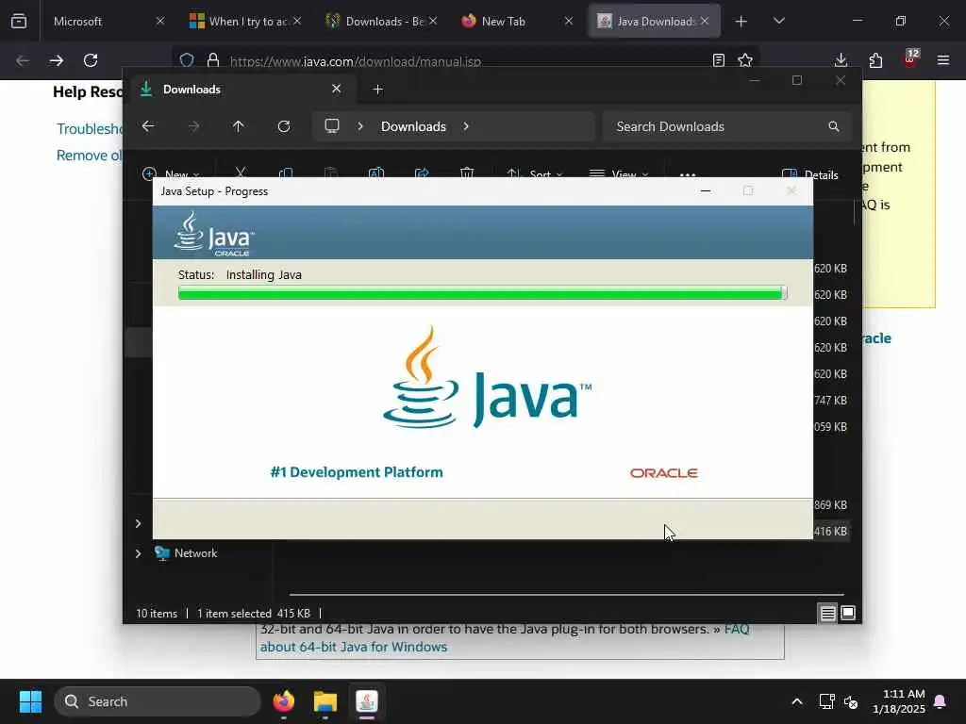Minimize the Java Setup window
Image resolution: width=966 pixels, height=724 pixels.
click(706, 191)
